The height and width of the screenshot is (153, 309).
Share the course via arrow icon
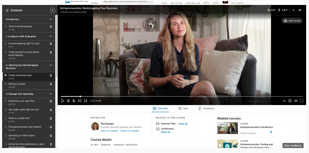pos(300,10)
